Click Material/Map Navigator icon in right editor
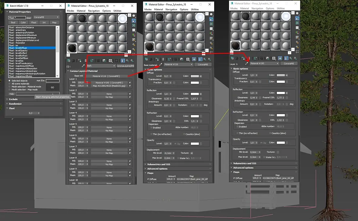Screen dimensions: 358x221 tap(297, 52)
